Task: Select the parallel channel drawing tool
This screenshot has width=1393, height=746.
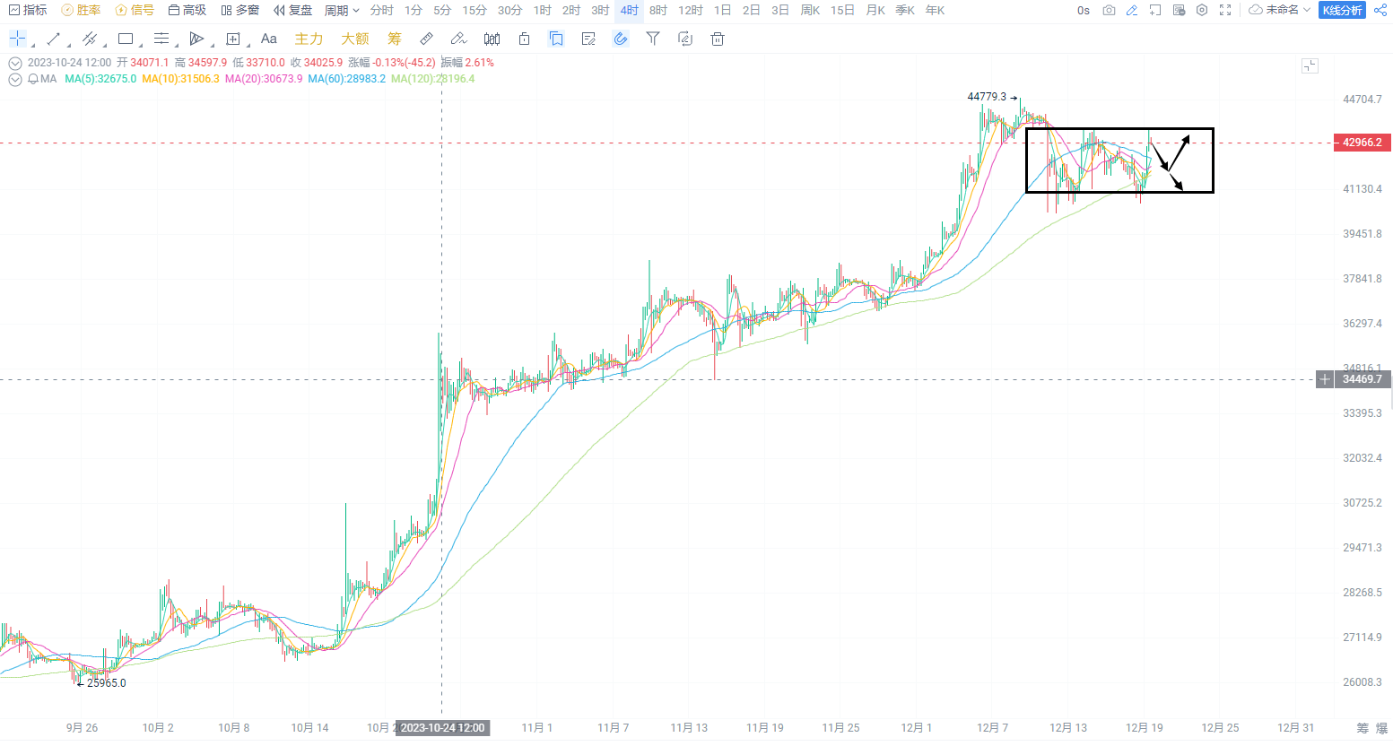Action: (90, 39)
